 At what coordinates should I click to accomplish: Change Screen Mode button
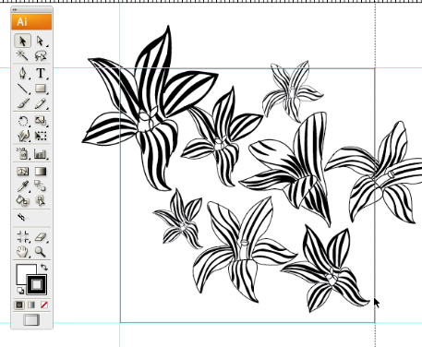tap(31, 320)
